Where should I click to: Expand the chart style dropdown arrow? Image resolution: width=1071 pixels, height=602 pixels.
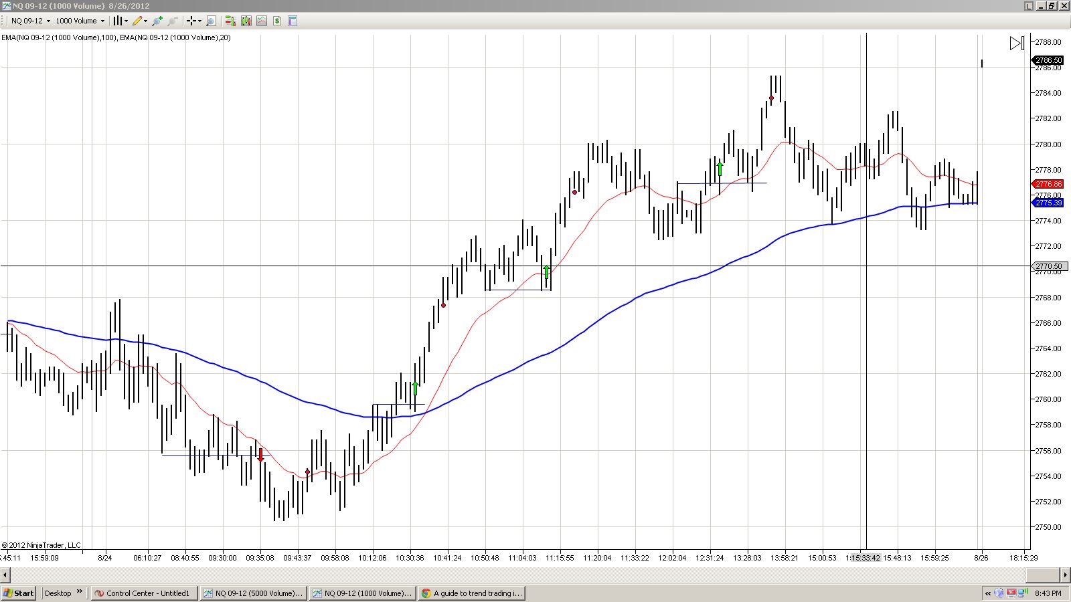[x=126, y=21]
